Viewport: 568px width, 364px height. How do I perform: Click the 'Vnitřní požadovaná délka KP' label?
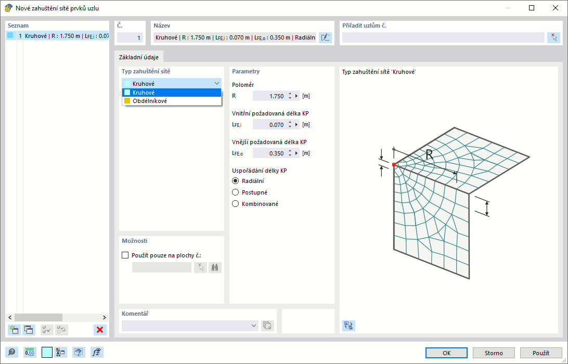270,113
